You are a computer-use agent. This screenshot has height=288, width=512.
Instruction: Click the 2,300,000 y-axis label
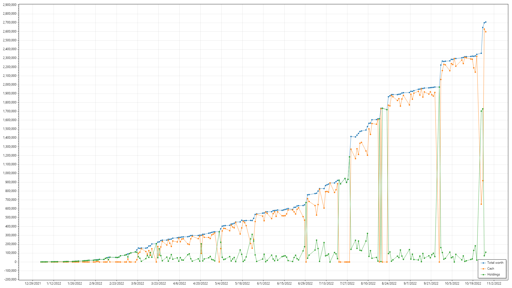[x=9, y=58]
